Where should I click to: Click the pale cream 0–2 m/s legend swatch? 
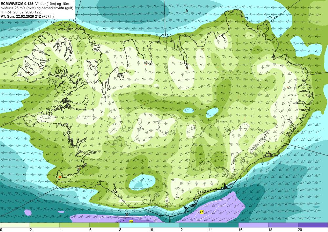pyautogui.click(x=15, y=225)
